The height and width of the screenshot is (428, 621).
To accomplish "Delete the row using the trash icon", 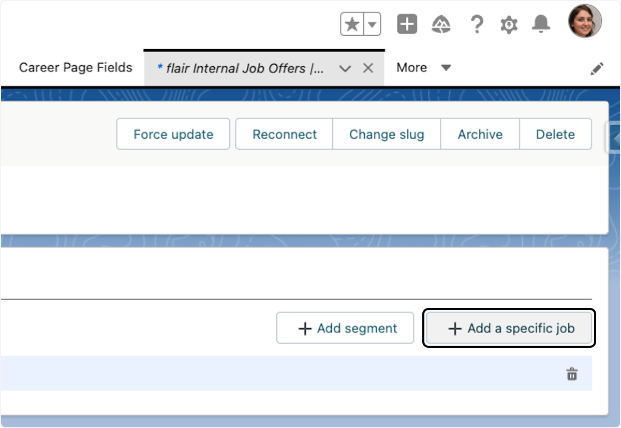I will [x=572, y=375].
